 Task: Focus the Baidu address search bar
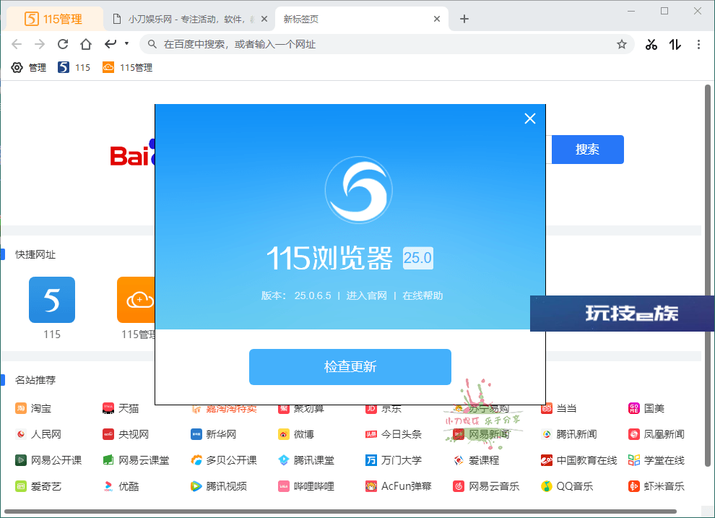coord(386,44)
